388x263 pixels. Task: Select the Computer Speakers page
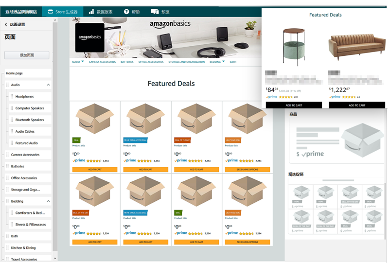pos(30,108)
